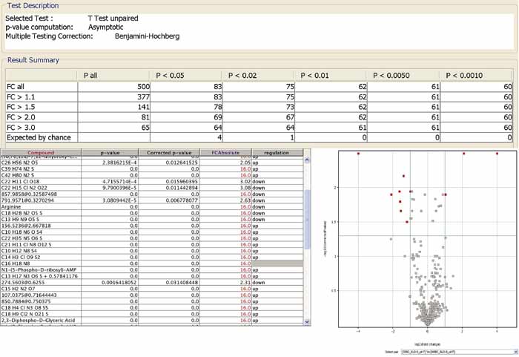The image size is (519, 357).
Task: Sort by the Corrected p-value column header
Action: click(169, 152)
